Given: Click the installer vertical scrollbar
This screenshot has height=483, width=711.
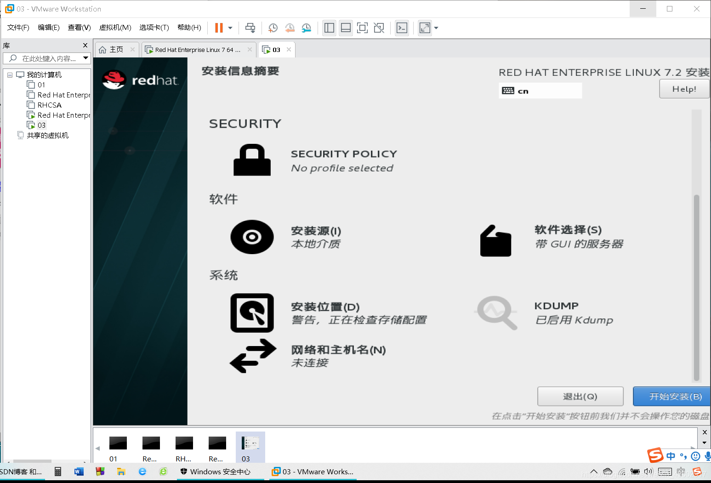Looking at the screenshot, I should pyautogui.click(x=696, y=287).
